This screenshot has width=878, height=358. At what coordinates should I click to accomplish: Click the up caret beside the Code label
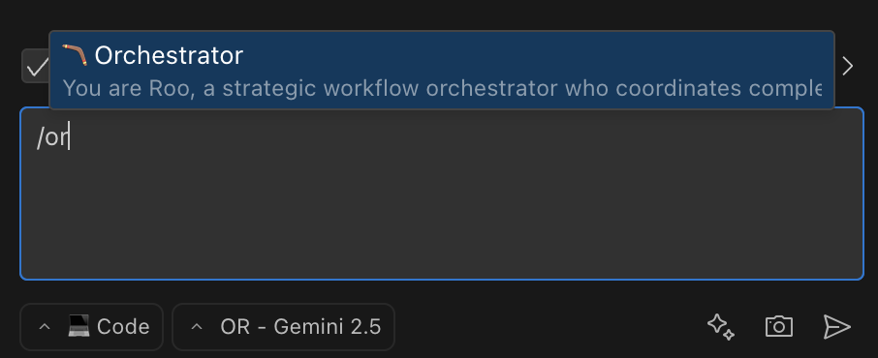point(45,327)
